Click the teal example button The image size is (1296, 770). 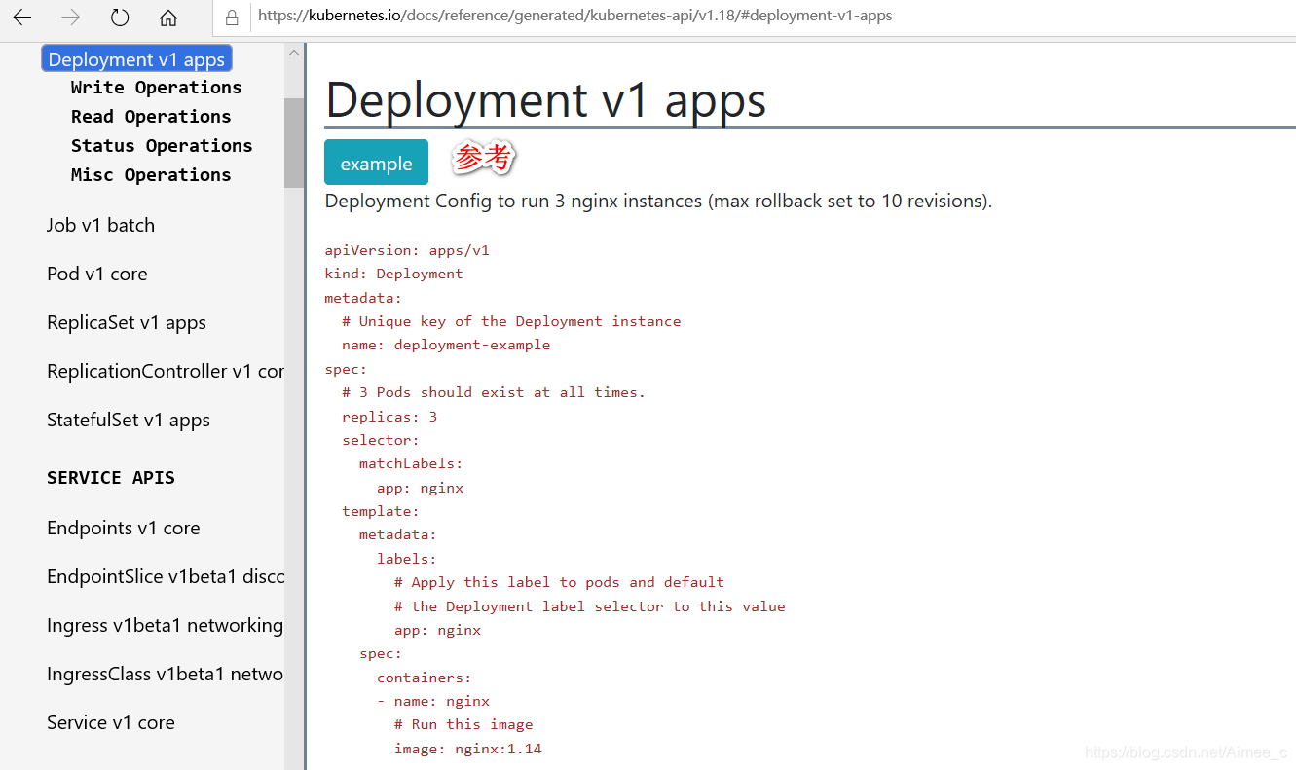tap(376, 163)
